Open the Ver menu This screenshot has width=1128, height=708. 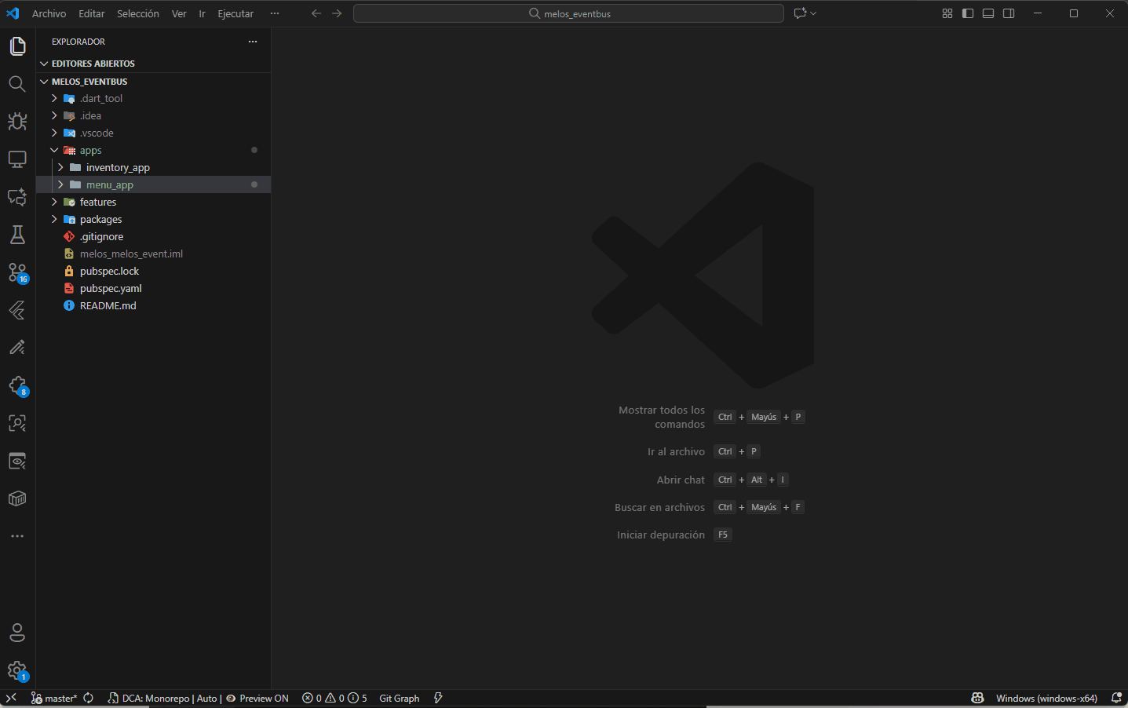click(x=179, y=13)
